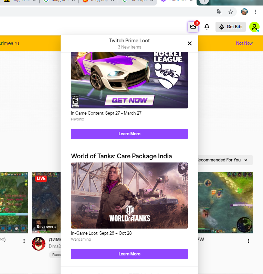Open a new browser tab
Screen dimensions: 263x274
(x=204, y=1)
